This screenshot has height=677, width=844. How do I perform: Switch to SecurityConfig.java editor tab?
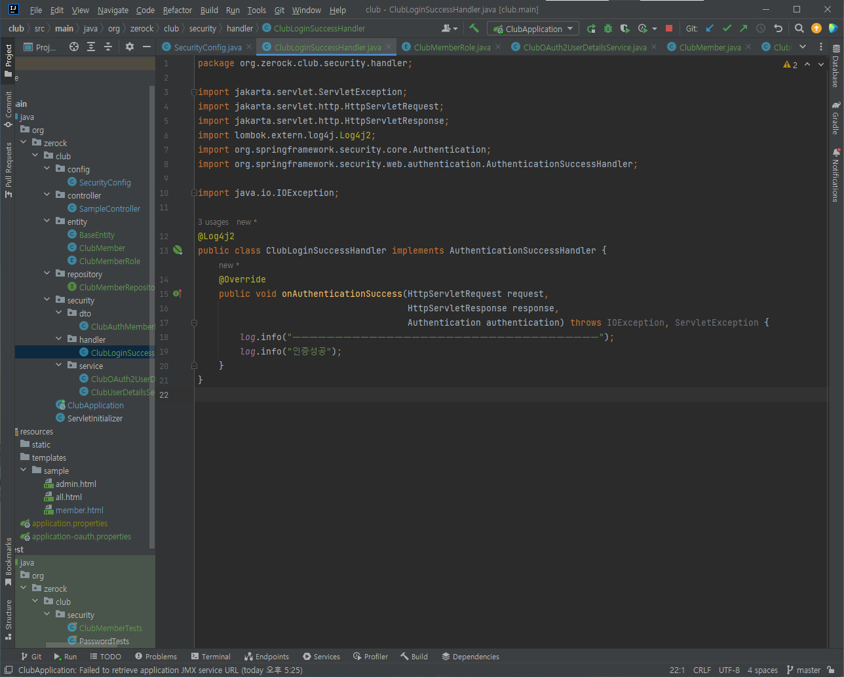click(x=207, y=47)
